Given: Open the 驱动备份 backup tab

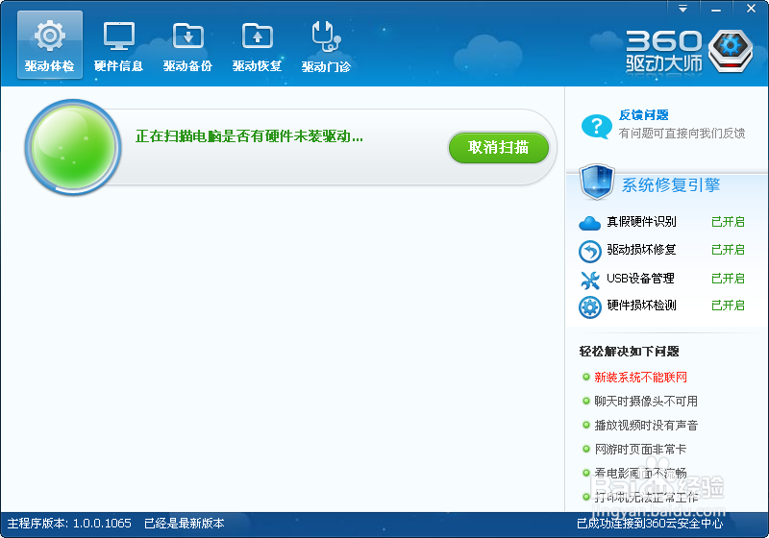Looking at the screenshot, I should [187, 45].
